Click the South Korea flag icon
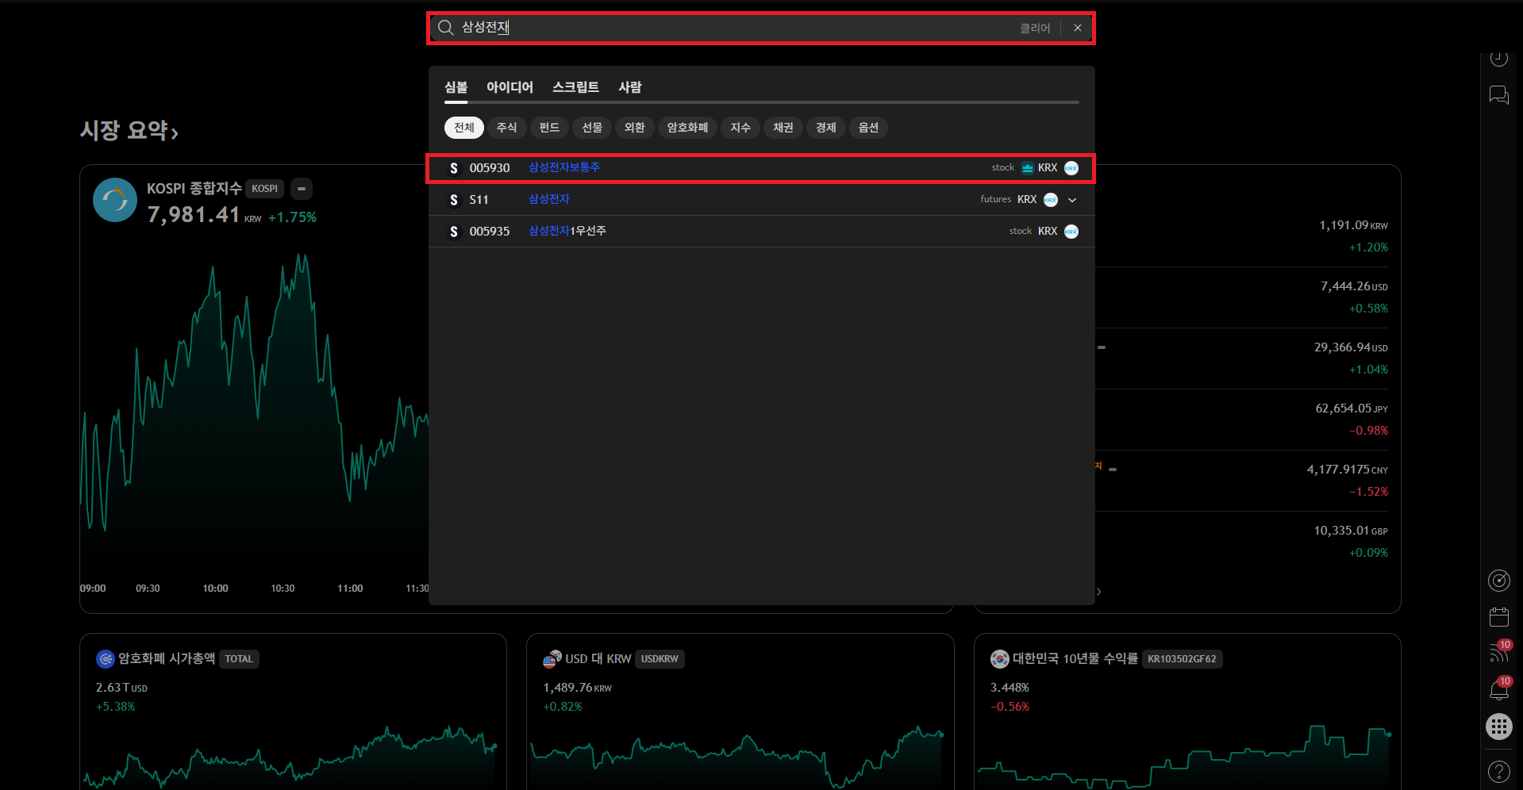Viewport: 1523px width, 790px height. (1000, 659)
